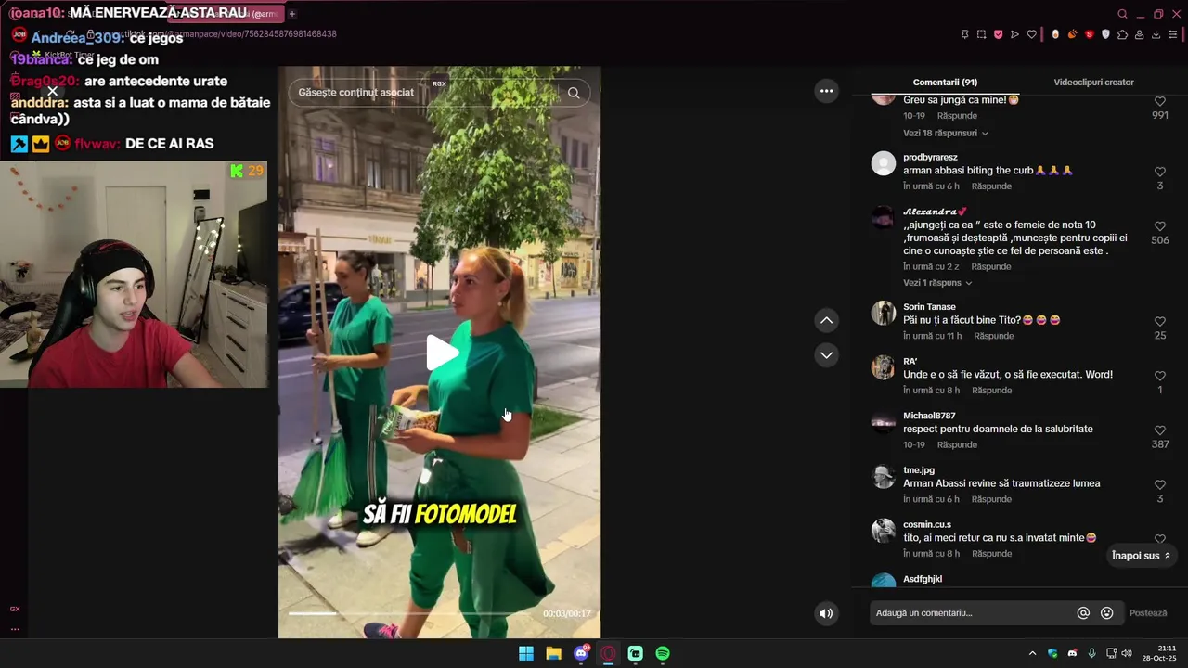Reply to prodbyraresz's comment via Răspunde

(991, 186)
